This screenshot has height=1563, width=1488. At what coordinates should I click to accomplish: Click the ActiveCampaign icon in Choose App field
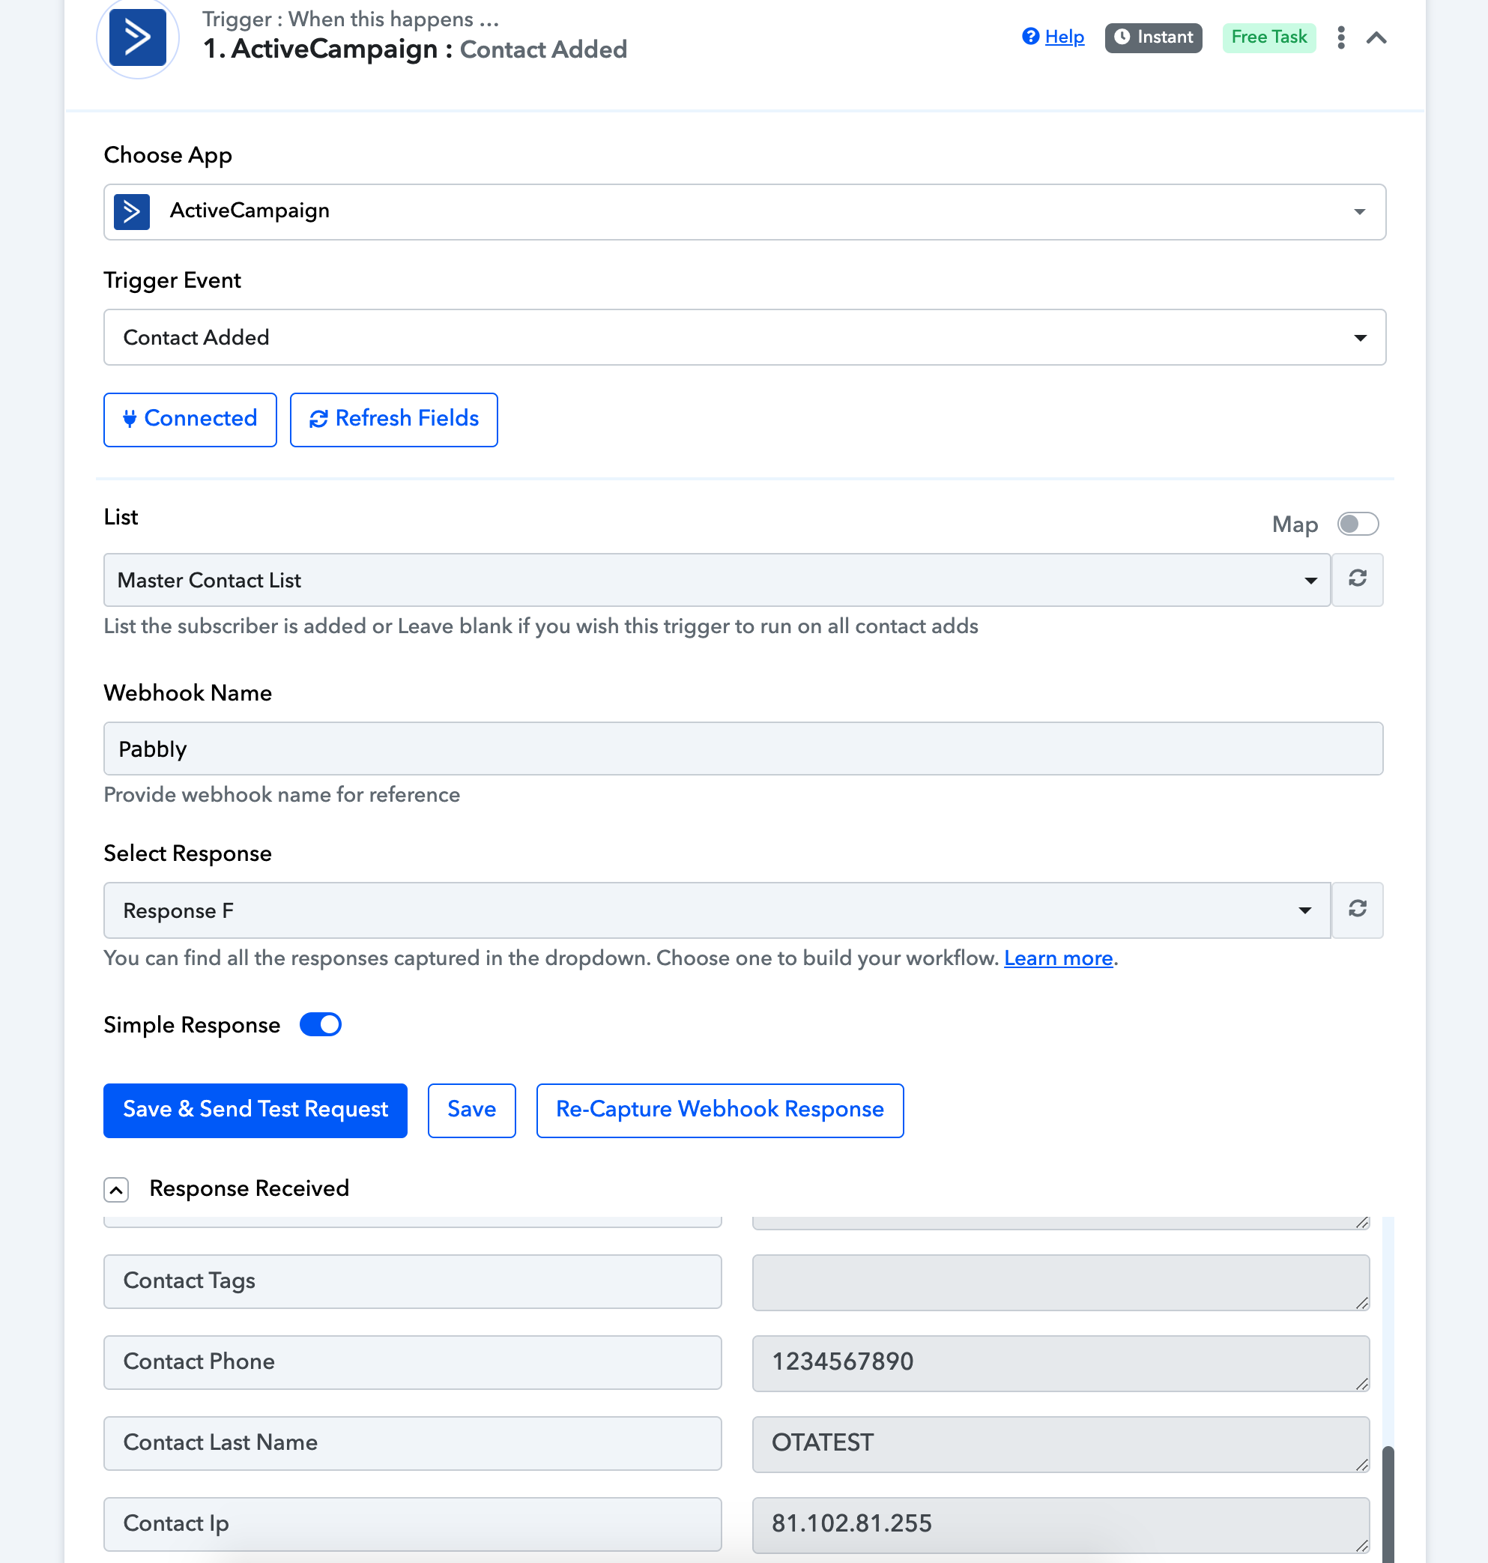[132, 212]
